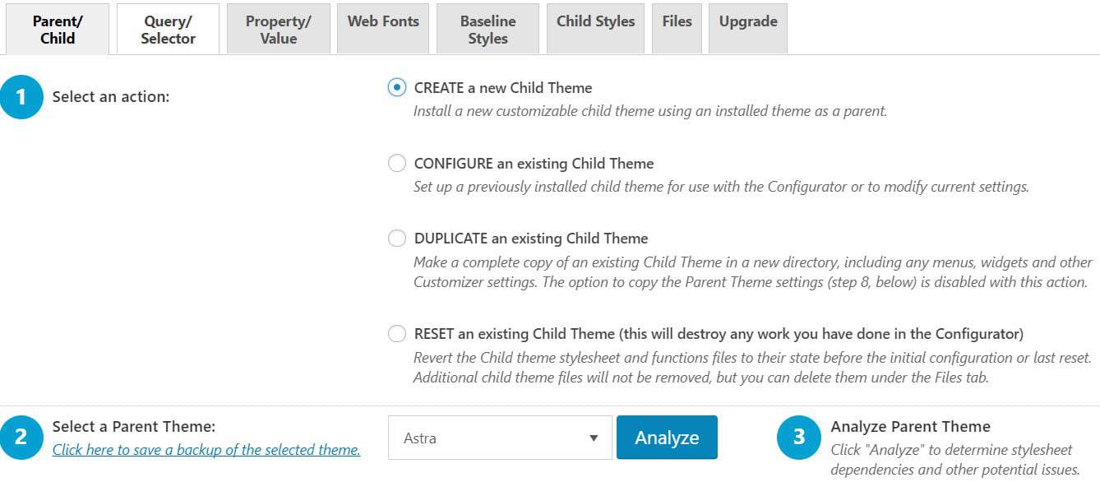1100x482 pixels.
Task: Click the step 1 circle badge
Action: (21, 97)
